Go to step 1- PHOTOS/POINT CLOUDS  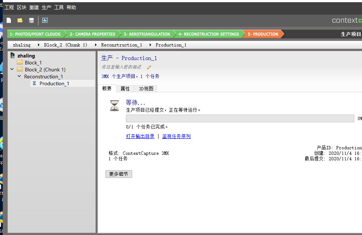coord(35,34)
